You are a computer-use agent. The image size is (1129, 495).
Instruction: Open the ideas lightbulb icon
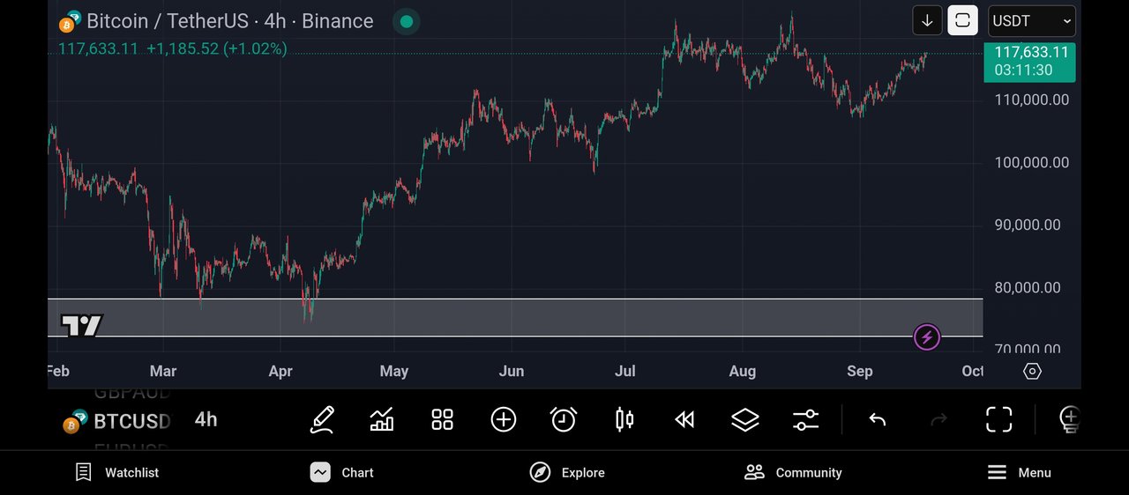coord(1069,419)
